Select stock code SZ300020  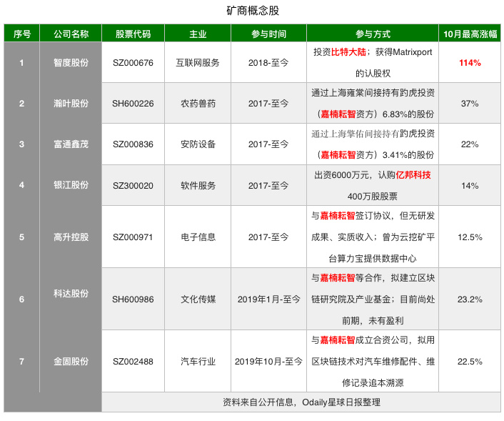(133, 185)
